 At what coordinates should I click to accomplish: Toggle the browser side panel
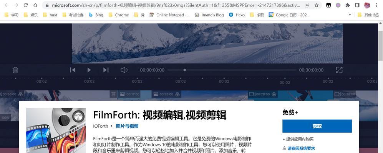pos(357,5)
